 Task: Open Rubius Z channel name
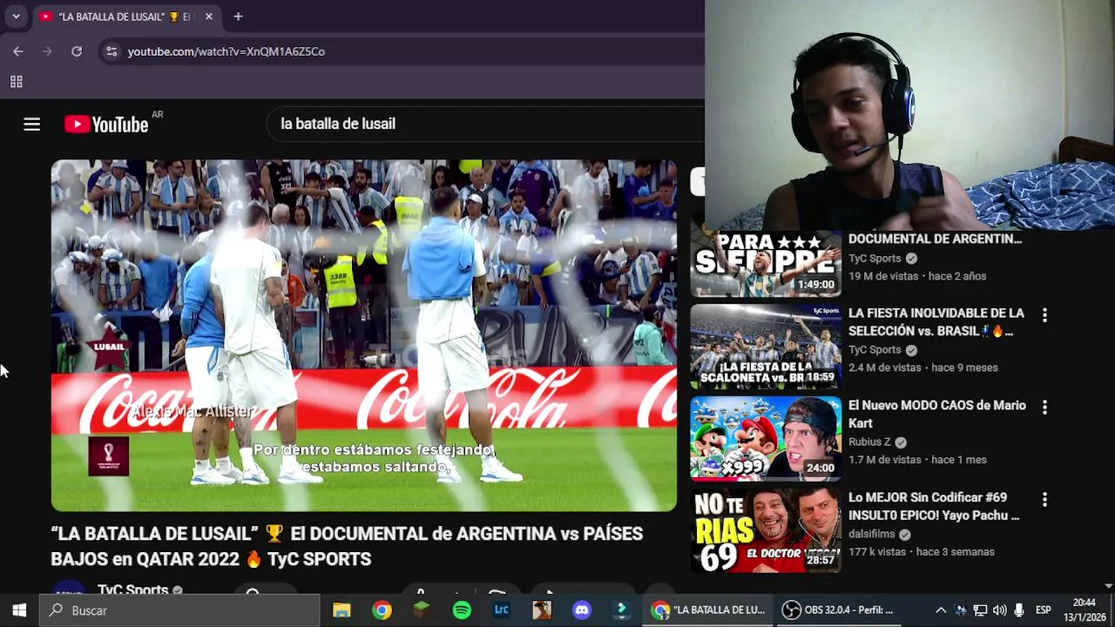click(x=869, y=442)
